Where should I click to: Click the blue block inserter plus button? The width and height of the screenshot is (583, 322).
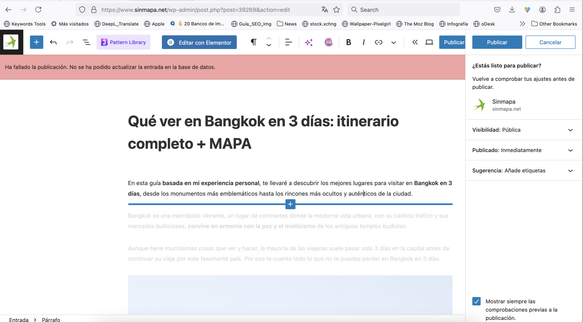point(36,42)
